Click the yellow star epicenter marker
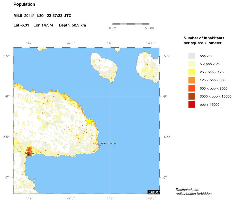234x202 pixels. [89, 121]
